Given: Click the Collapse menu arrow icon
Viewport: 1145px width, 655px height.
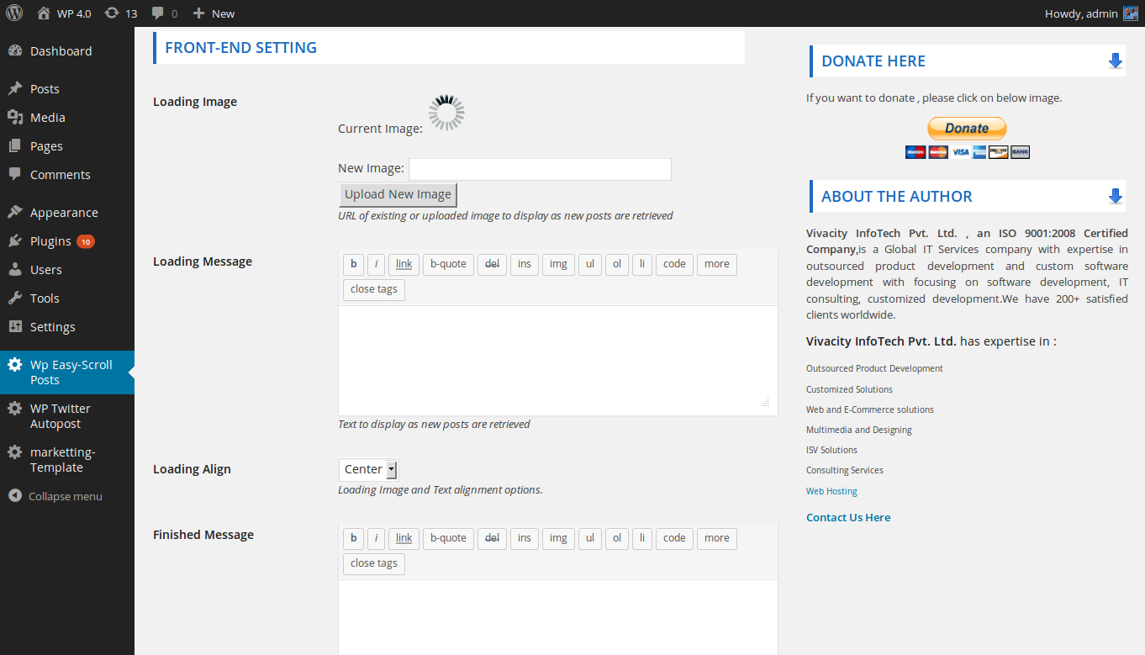Looking at the screenshot, I should click(x=15, y=496).
